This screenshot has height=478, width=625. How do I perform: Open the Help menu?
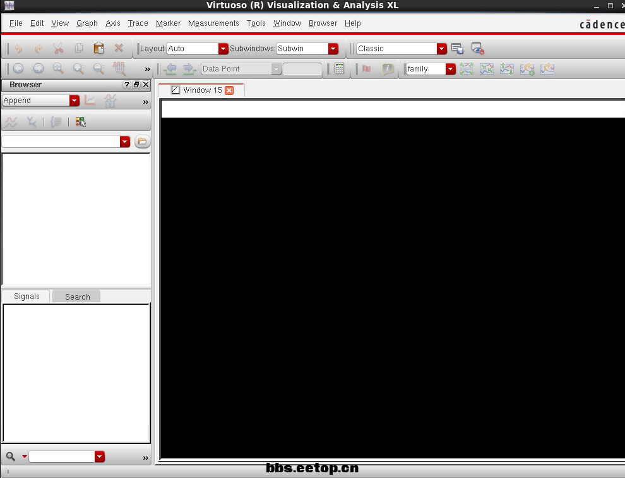[x=353, y=23]
